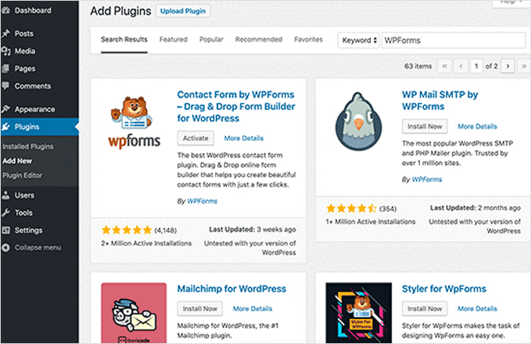Open More Details for WP Mail SMTP
This screenshot has width=531, height=344.
coord(477,127)
